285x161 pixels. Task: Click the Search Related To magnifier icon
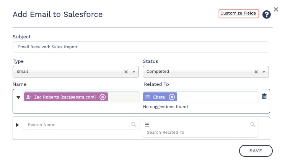click(252, 125)
